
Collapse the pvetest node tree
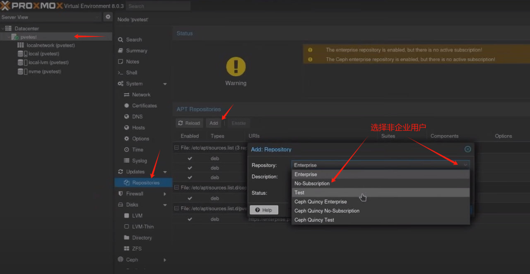[9, 37]
